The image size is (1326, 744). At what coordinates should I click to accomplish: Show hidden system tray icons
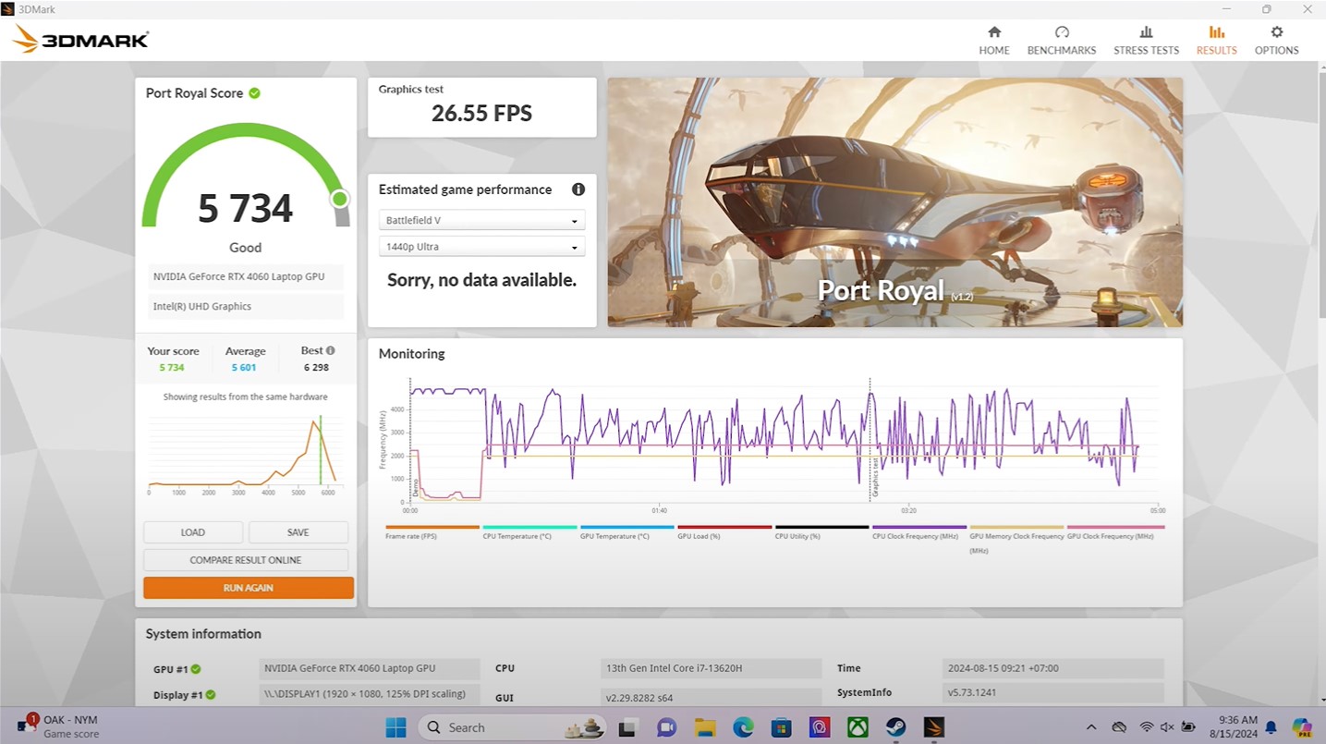[1091, 727]
